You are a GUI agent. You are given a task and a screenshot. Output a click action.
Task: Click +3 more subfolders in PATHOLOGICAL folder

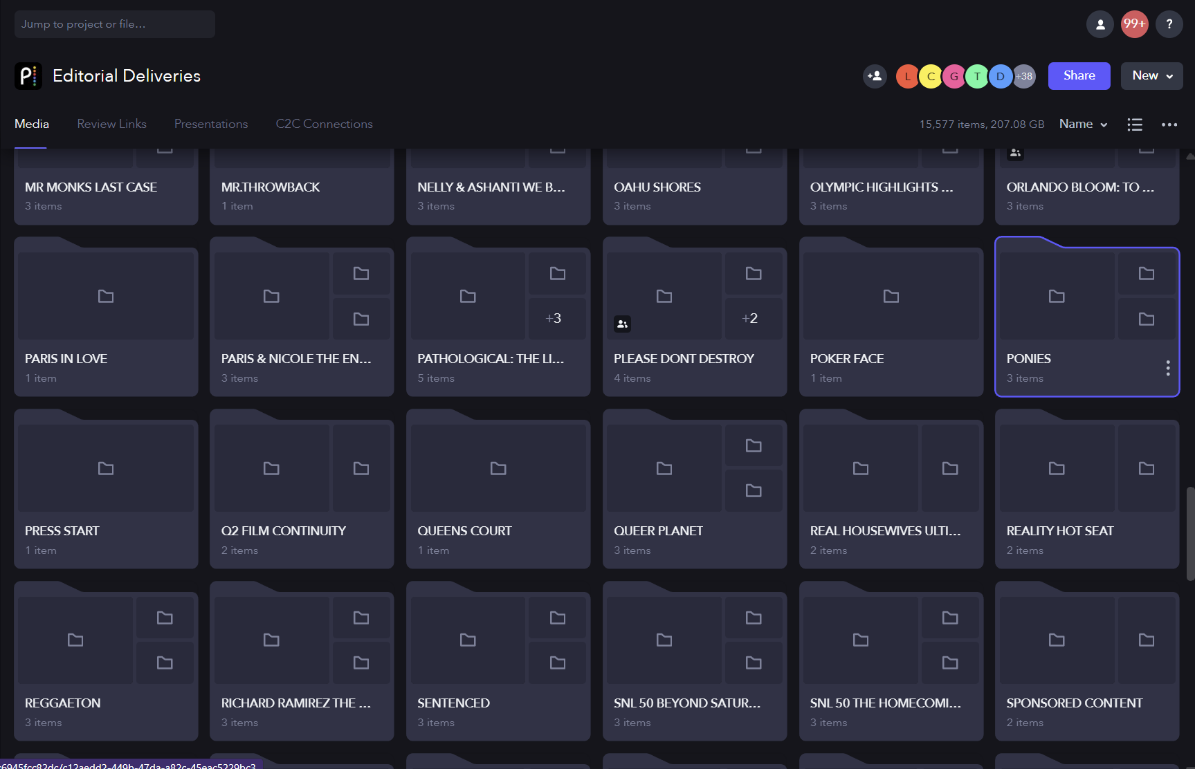[557, 319]
